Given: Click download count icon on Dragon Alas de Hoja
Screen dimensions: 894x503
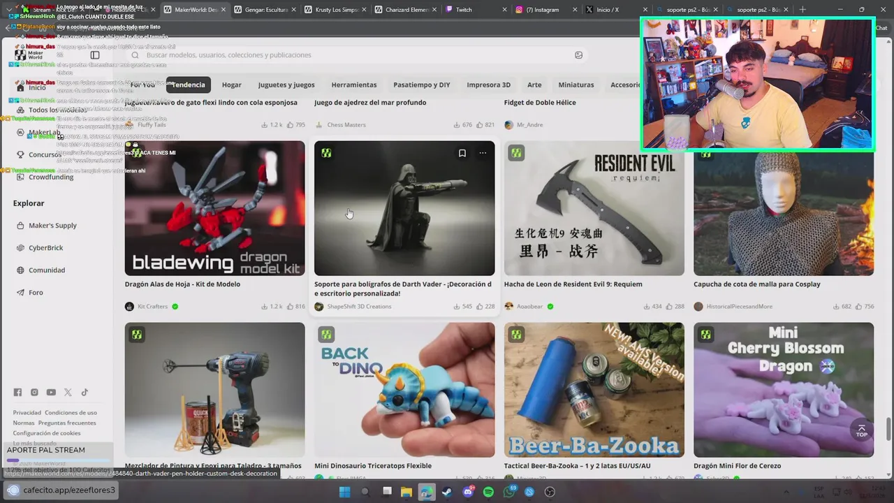Looking at the screenshot, I should pos(265,307).
